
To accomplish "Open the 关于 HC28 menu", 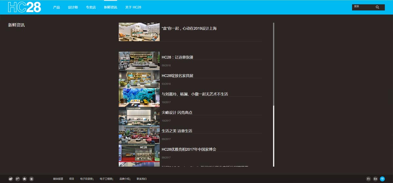I will click(133, 7).
